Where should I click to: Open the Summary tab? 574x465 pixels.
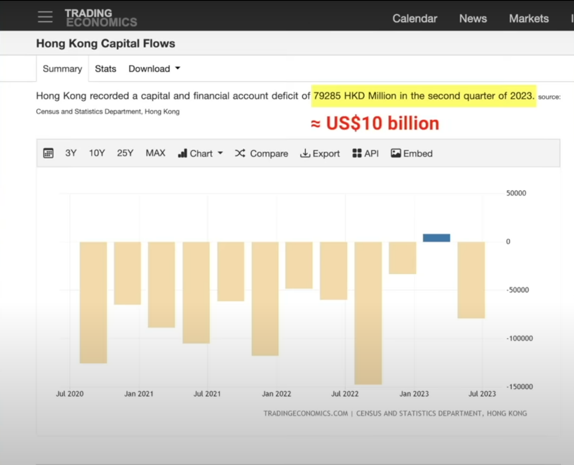[x=62, y=69]
